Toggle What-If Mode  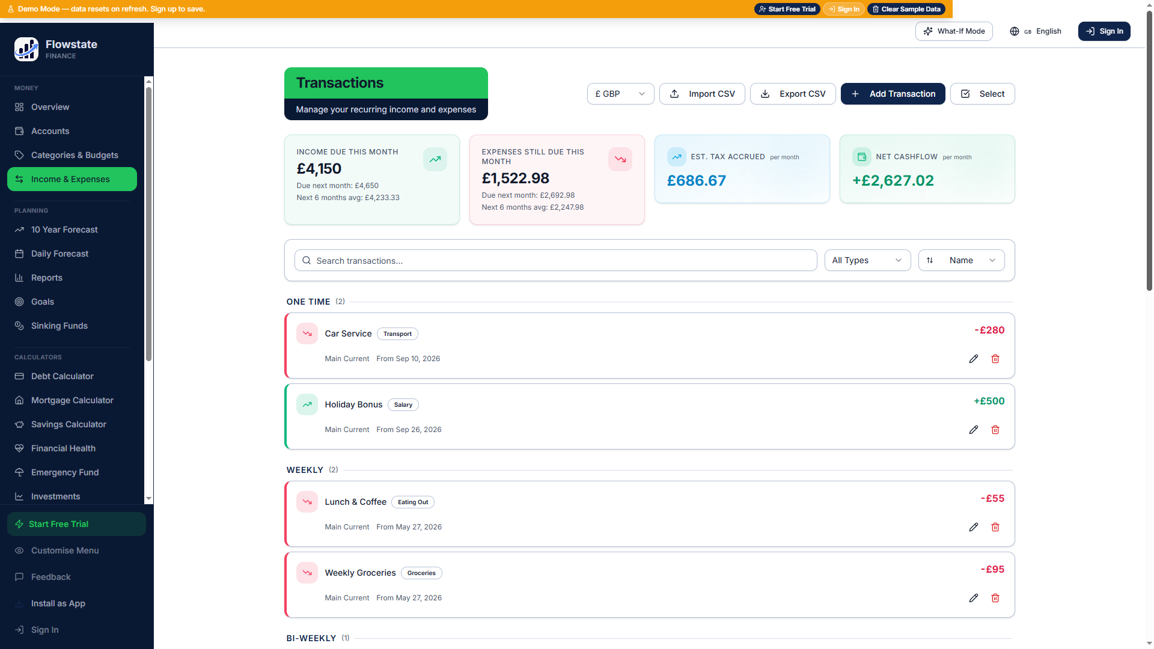[x=954, y=31]
